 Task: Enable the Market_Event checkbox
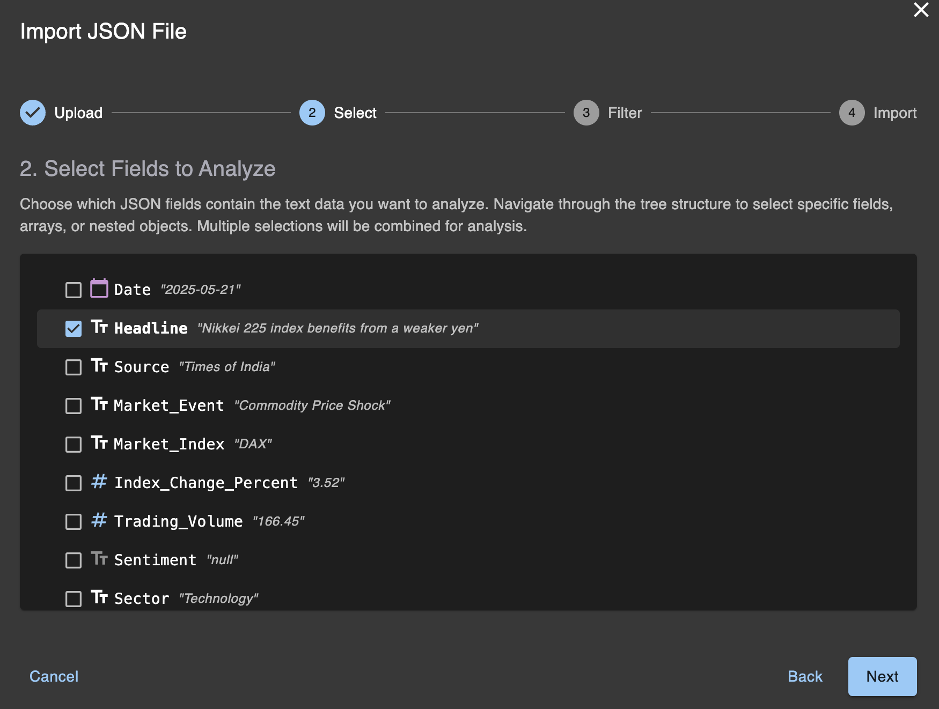coord(73,405)
